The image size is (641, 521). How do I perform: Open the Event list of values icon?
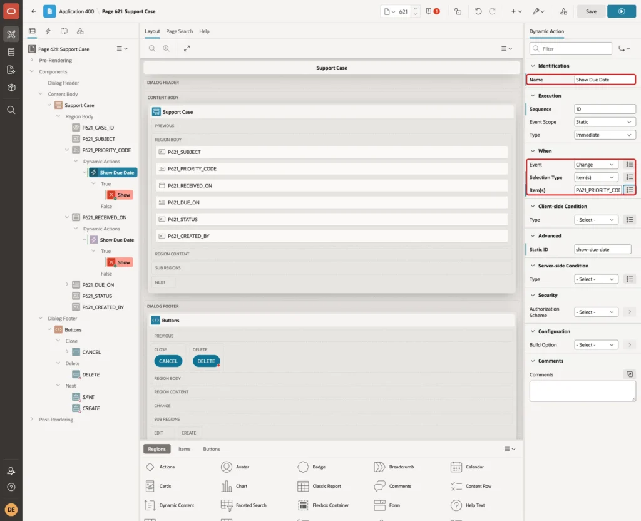pos(630,165)
